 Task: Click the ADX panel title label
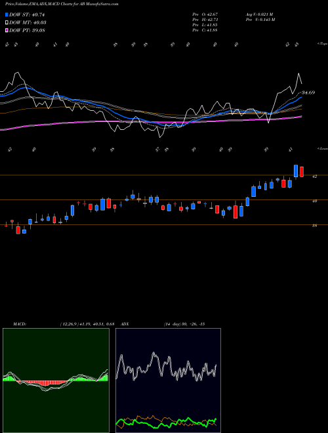click(x=125, y=324)
